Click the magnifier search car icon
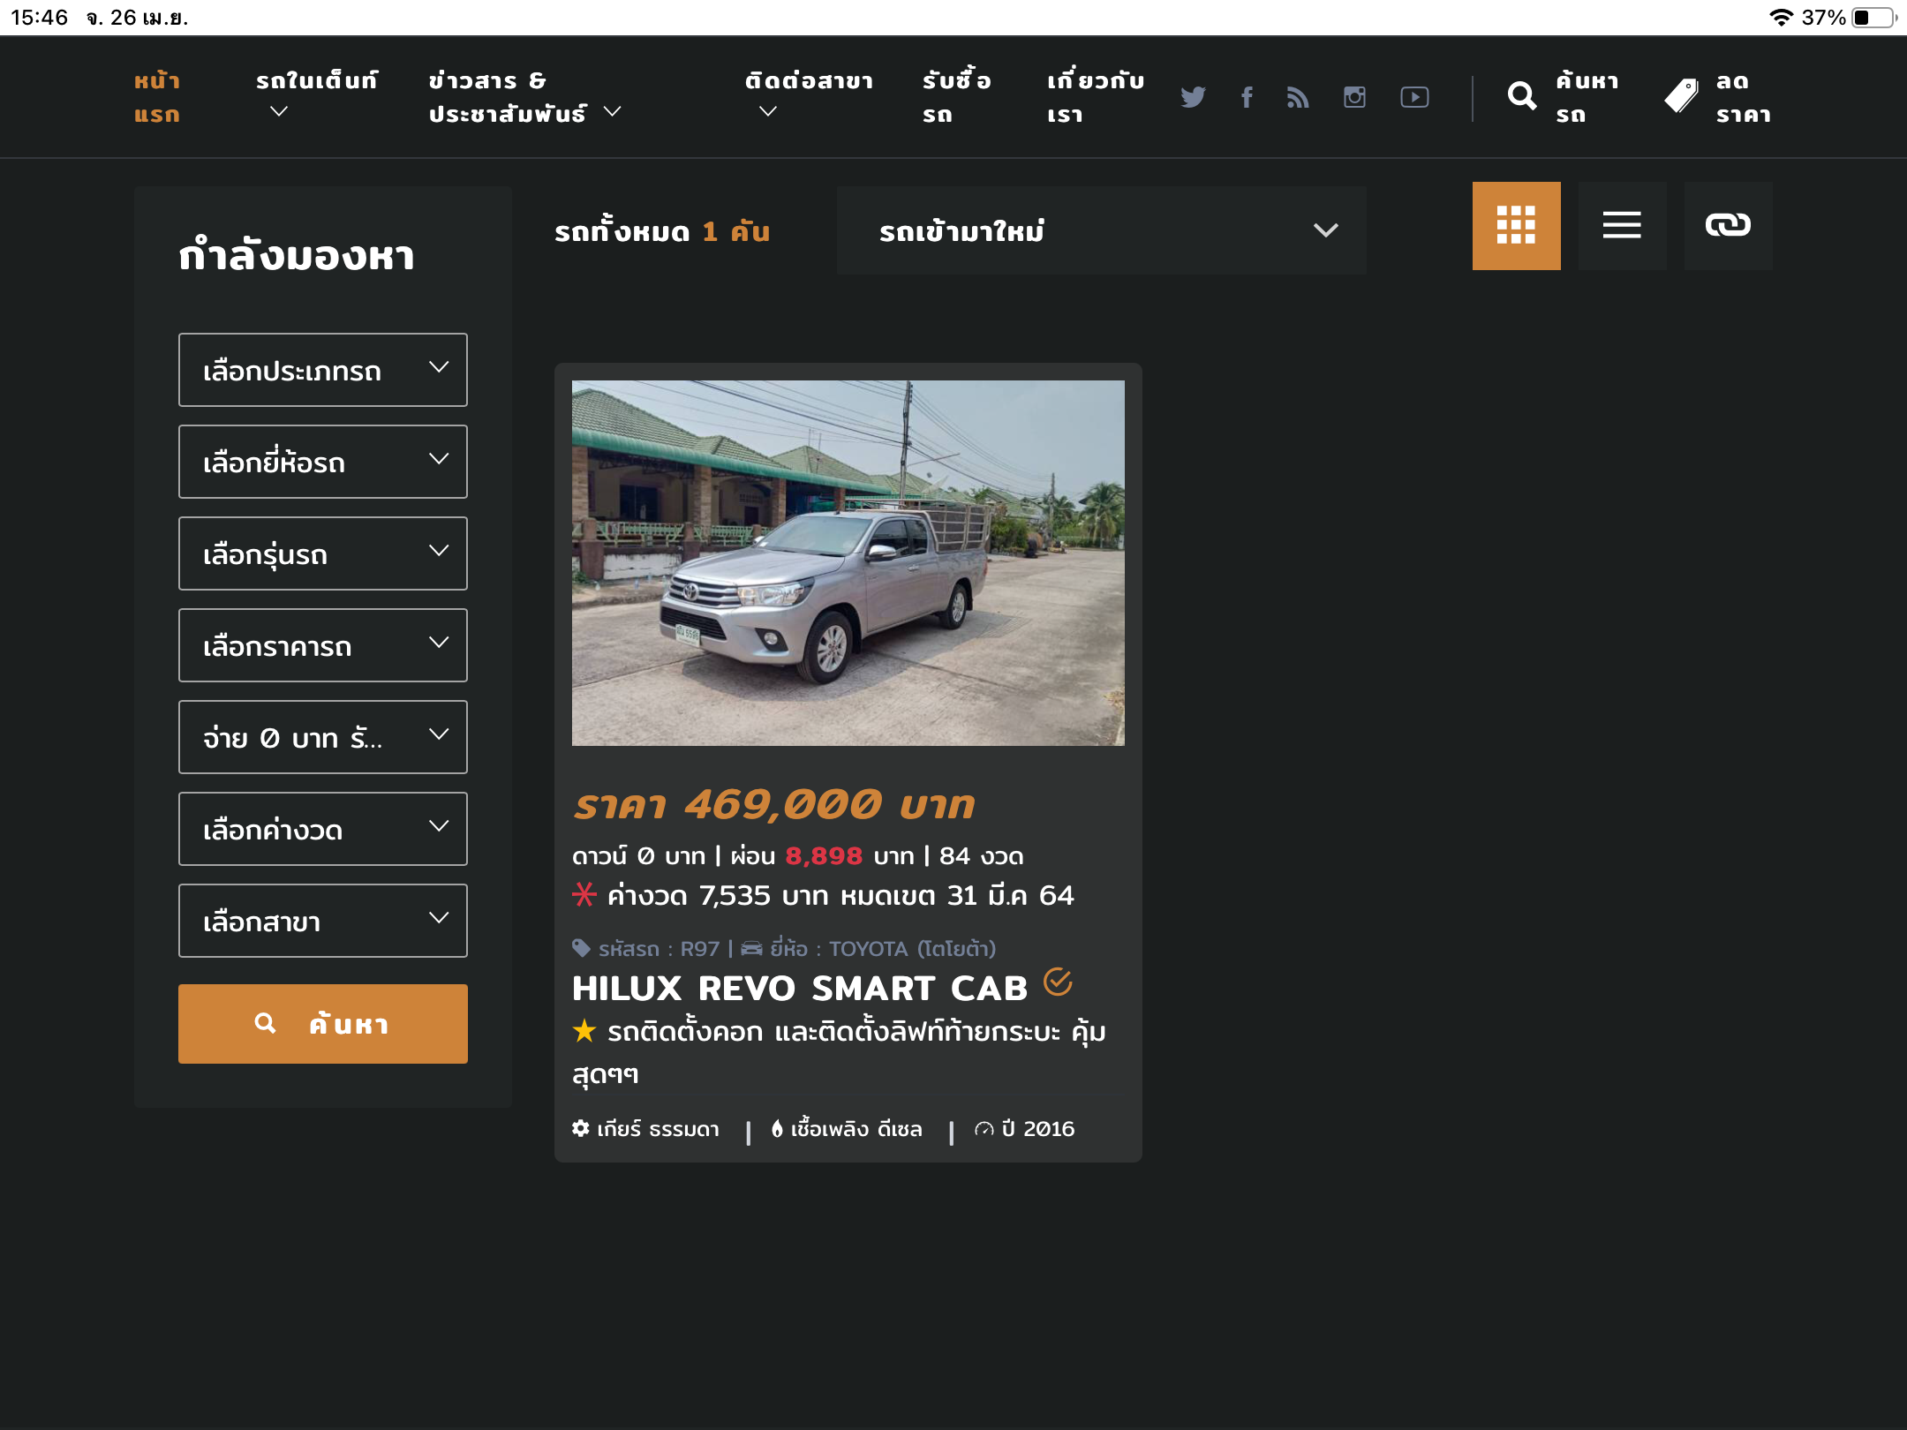 click(1521, 96)
